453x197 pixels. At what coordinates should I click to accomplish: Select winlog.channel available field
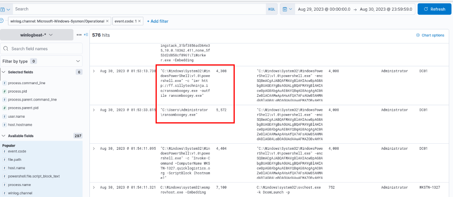[20, 193]
